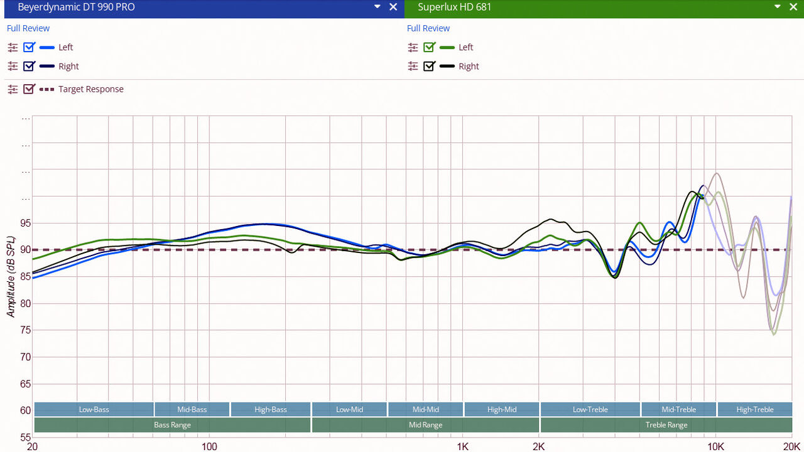Select the Low-Mid frequency band
The width and height of the screenshot is (804, 452).
click(350, 409)
